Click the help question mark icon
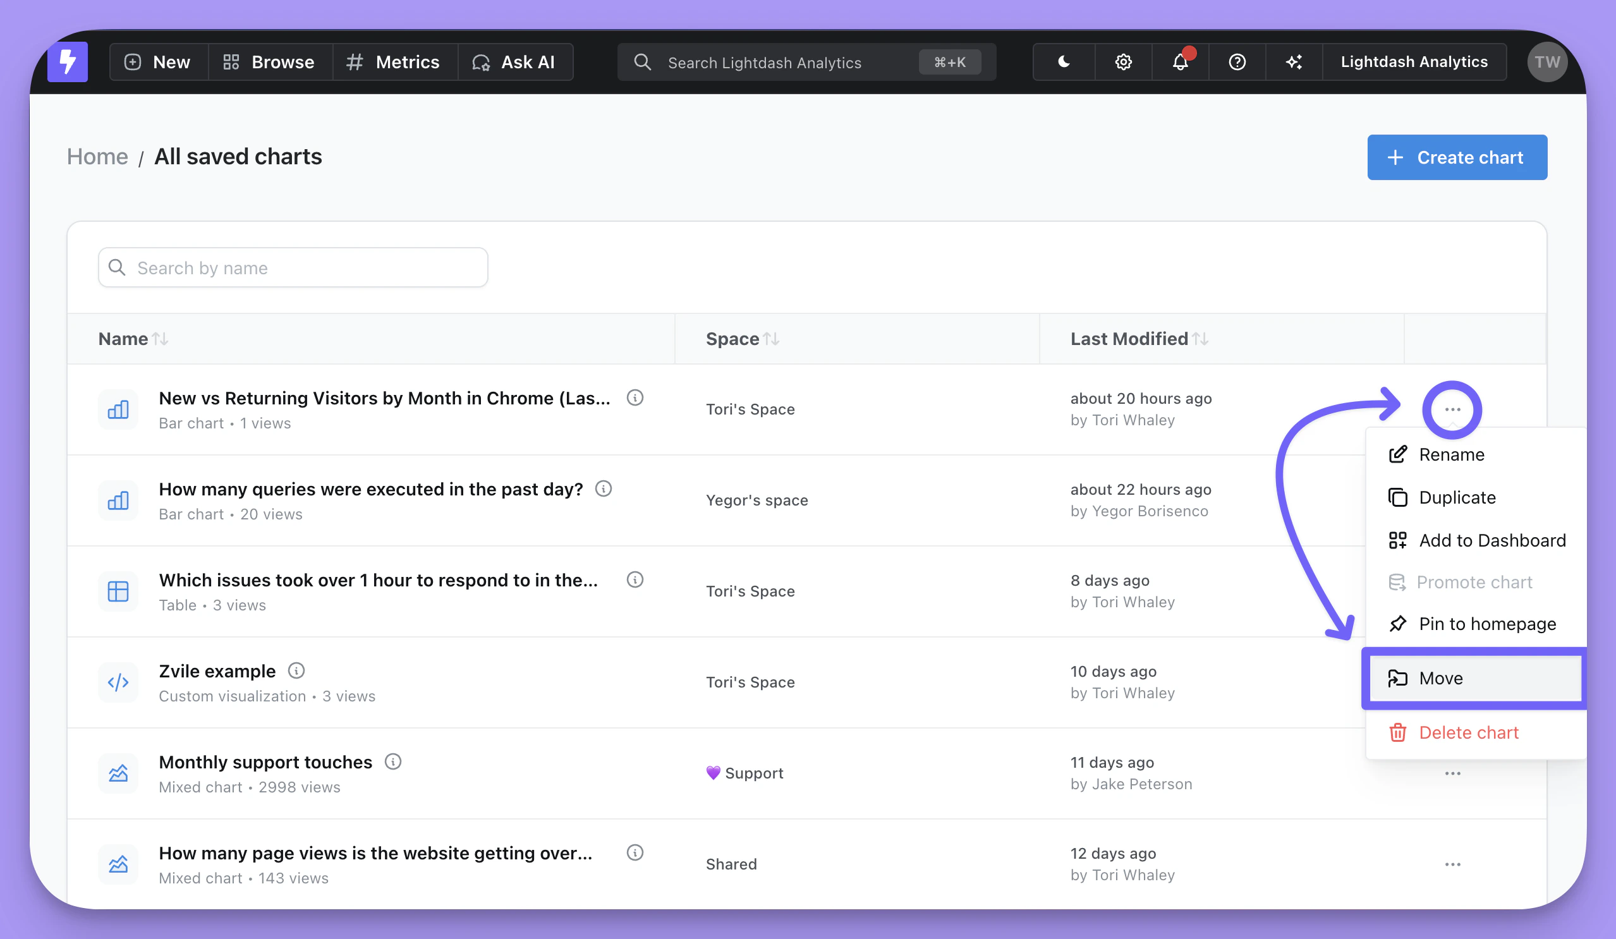Image resolution: width=1616 pixels, height=939 pixels. [x=1237, y=61]
